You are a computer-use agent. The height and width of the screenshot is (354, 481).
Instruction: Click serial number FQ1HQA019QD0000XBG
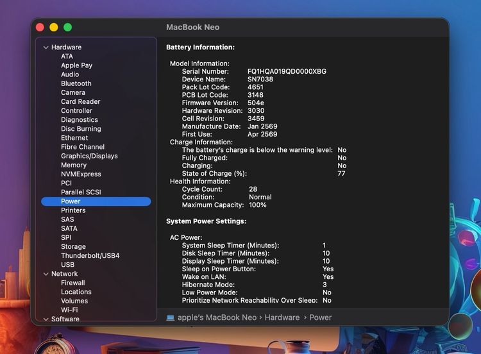click(287, 71)
